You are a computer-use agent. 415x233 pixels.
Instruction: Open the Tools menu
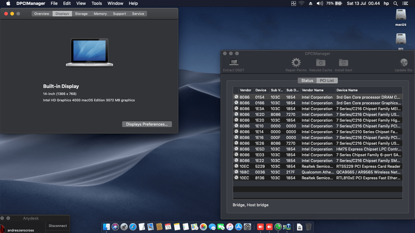pos(97,3)
